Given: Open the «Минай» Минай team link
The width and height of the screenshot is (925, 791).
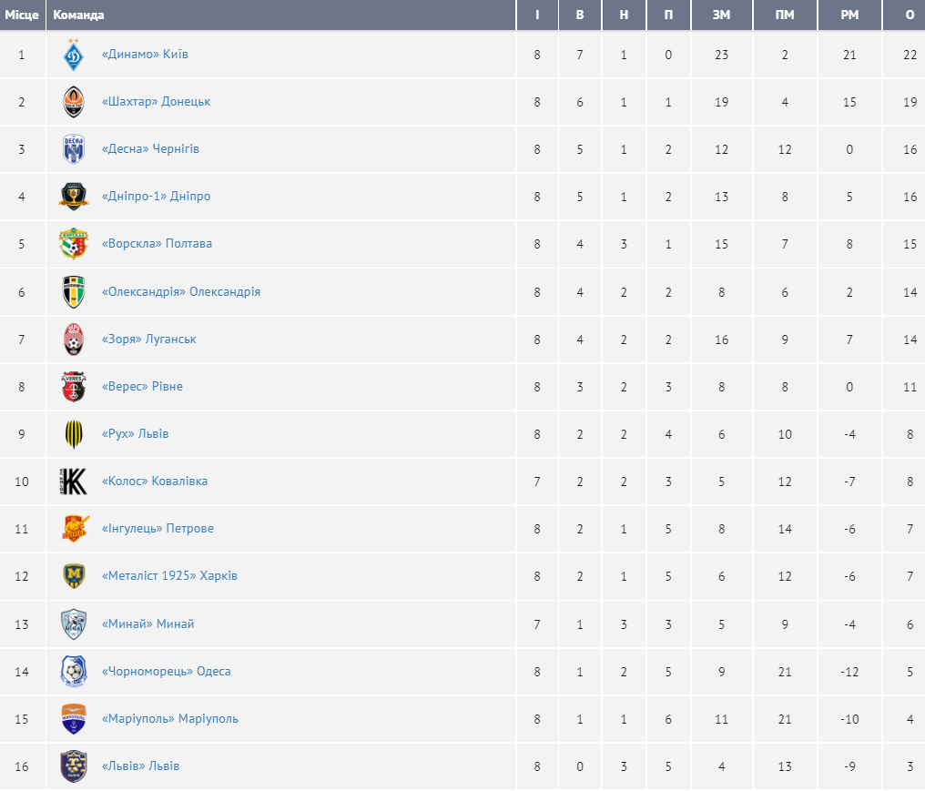Looking at the screenshot, I should [x=147, y=624].
